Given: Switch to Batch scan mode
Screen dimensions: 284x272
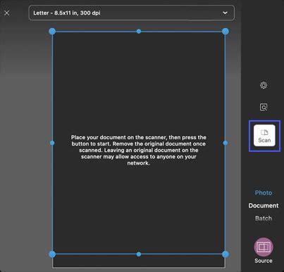Looking at the screenshot, I should click(264, 219).
